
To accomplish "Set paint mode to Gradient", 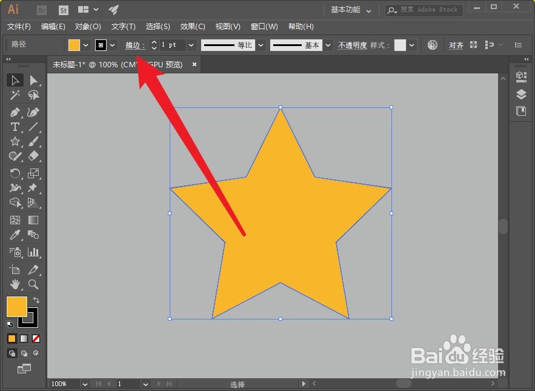I will [x=24, y=338].
